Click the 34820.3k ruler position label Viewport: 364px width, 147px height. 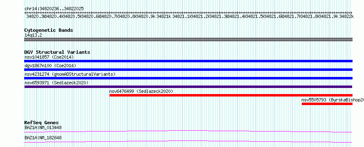[35, 16]
